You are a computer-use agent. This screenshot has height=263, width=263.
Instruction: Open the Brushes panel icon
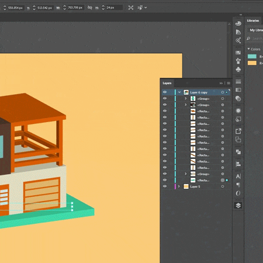tap(238, 61)
